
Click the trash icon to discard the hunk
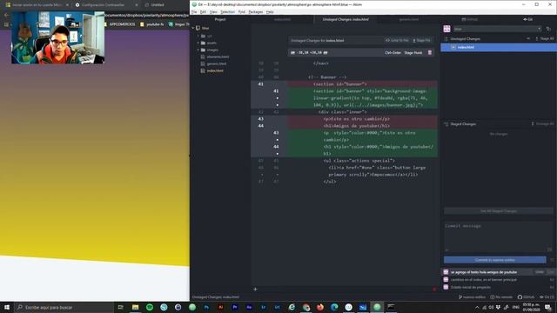(430, 52)
